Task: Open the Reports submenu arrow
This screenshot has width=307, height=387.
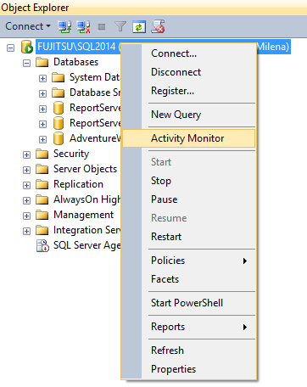Action: click(x=245, y=327)
